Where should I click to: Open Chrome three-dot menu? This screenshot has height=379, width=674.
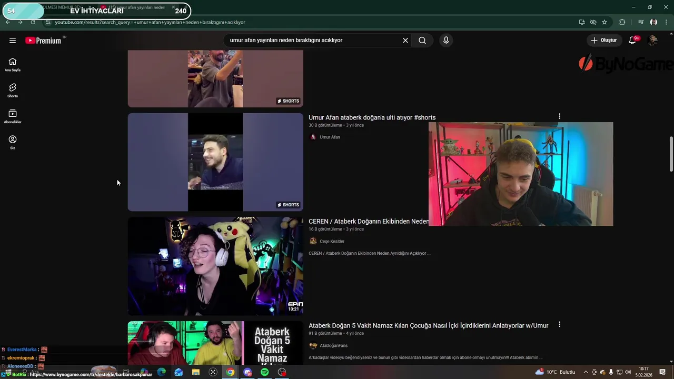tap(667, 22)
